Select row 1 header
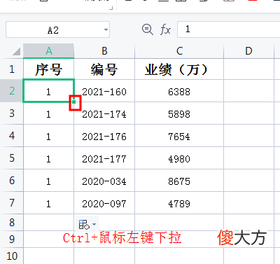 pyautogui.click(x=12, y=69)
